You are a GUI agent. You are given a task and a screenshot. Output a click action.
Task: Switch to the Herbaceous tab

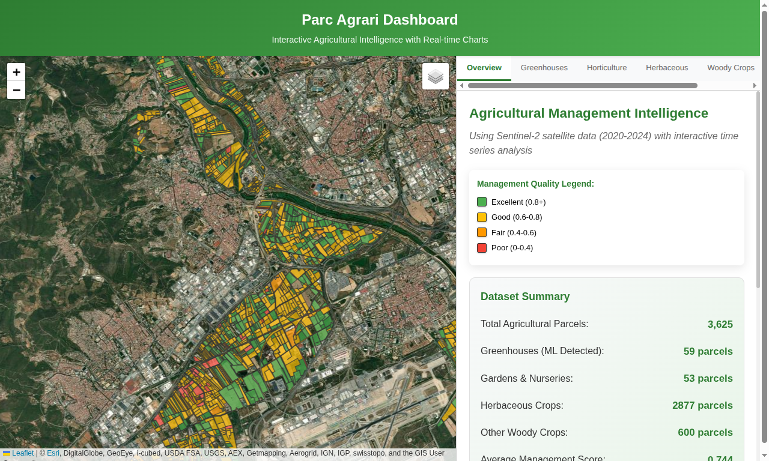click(x=667, y=67)
